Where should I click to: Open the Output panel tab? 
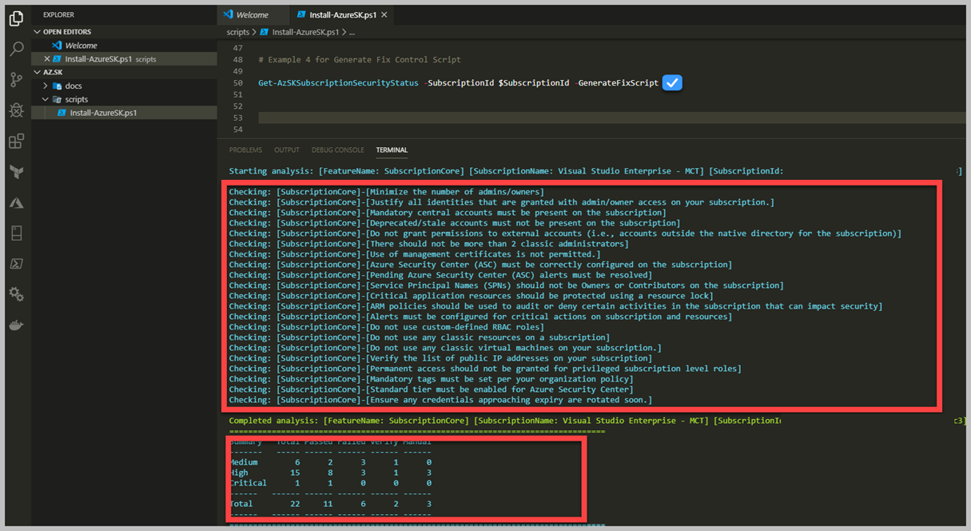(287, 150)
